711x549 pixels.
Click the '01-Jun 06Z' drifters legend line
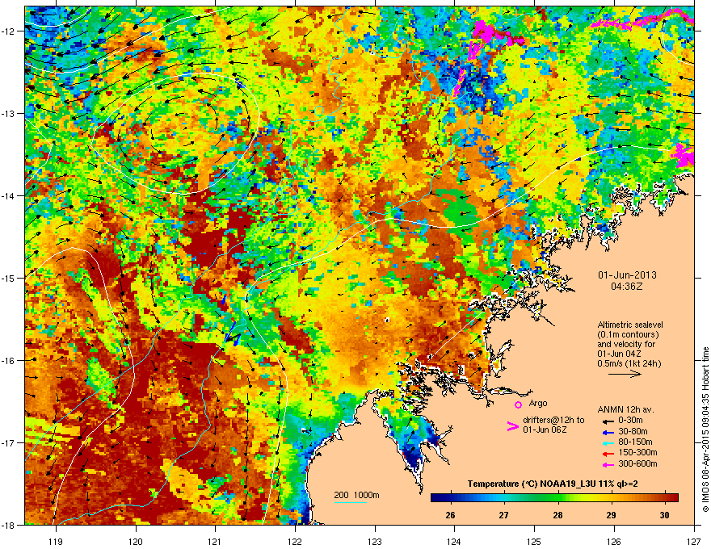pyautogui.click(x=544, y=430)
